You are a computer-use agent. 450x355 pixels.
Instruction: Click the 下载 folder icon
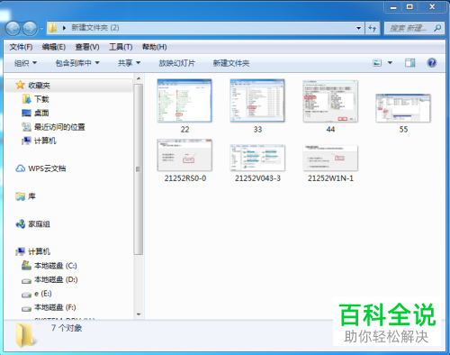coord(26,99)
